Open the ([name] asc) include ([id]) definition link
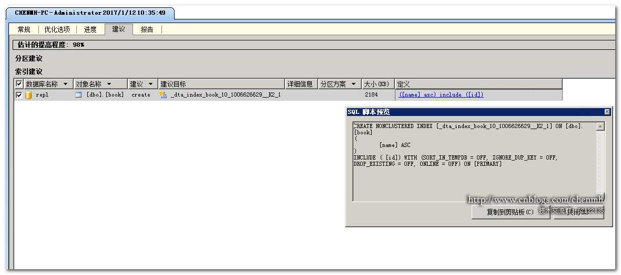Screen dimensions: 621x275 click(441, 95)
